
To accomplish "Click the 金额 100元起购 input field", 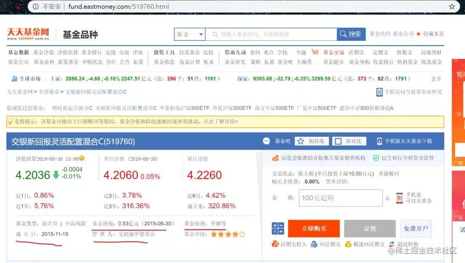I will point(341,198).
